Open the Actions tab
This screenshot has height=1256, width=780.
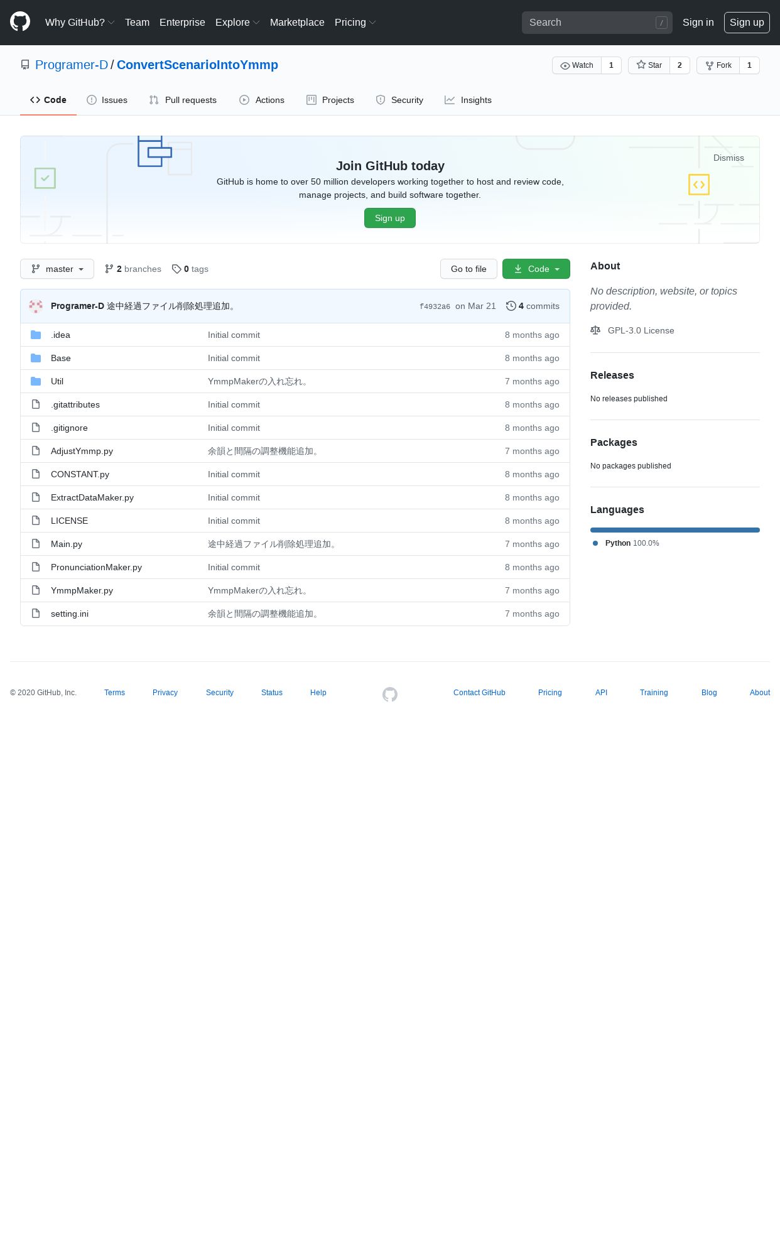click(262, 100)
